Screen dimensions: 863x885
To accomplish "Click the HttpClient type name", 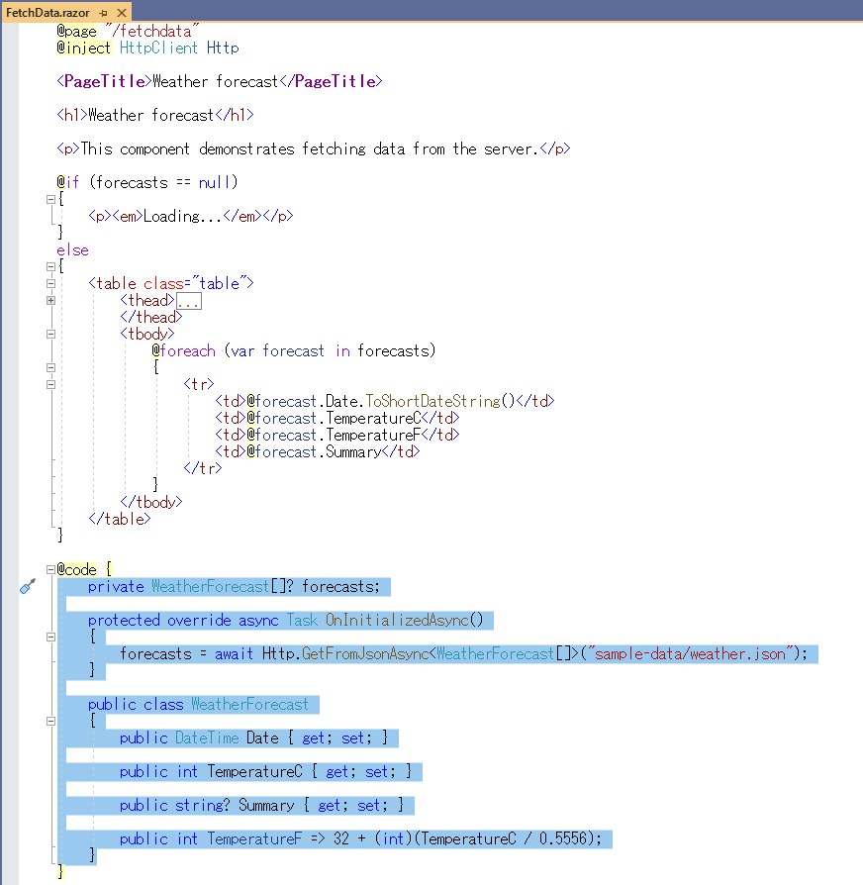I will point(158,48).
